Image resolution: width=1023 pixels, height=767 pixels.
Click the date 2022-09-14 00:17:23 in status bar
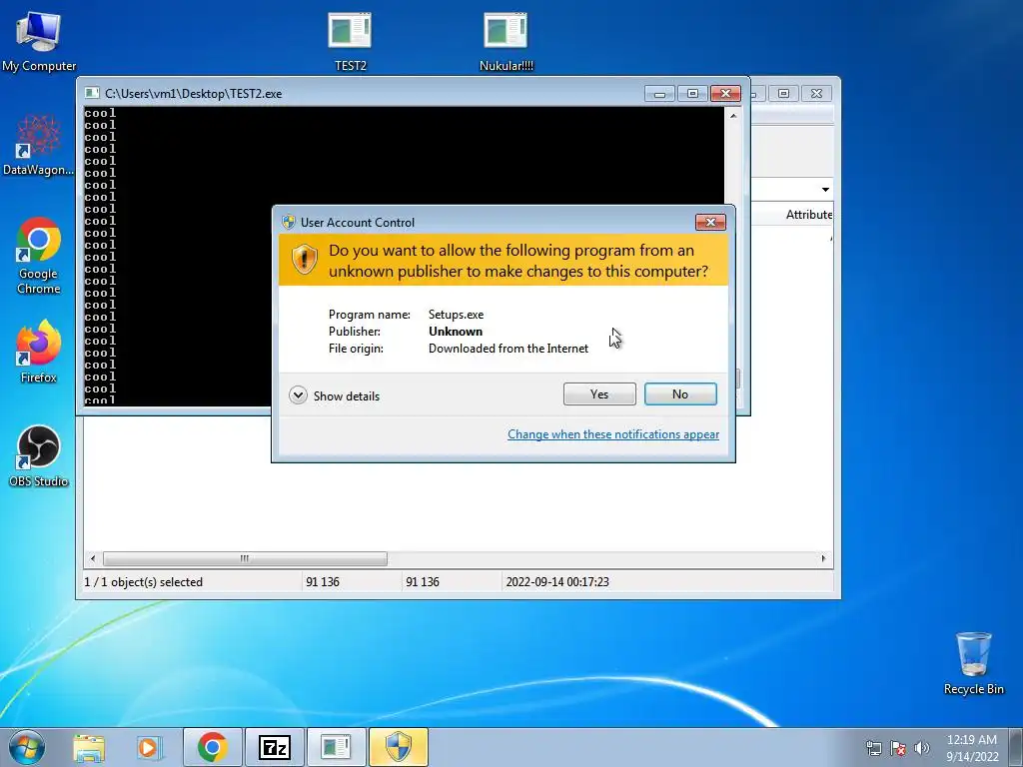coord(557,582)
